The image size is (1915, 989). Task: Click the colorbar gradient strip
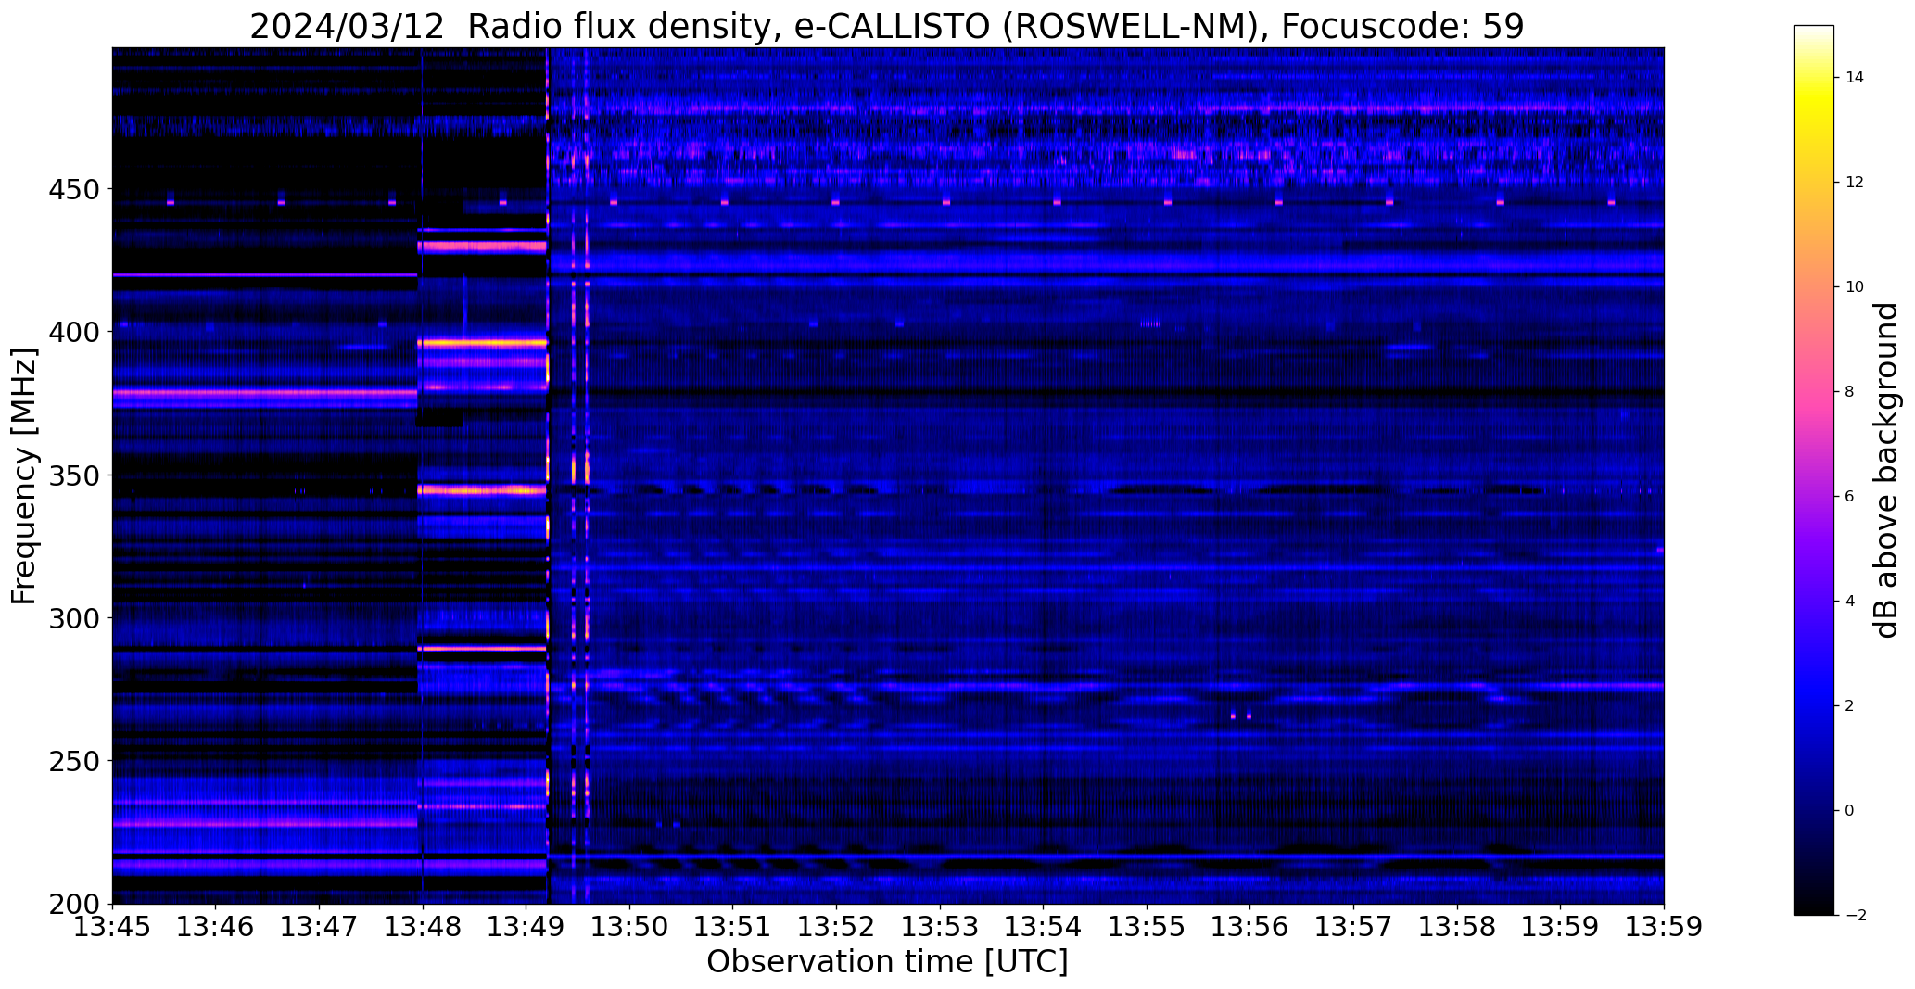[1813, 470]
